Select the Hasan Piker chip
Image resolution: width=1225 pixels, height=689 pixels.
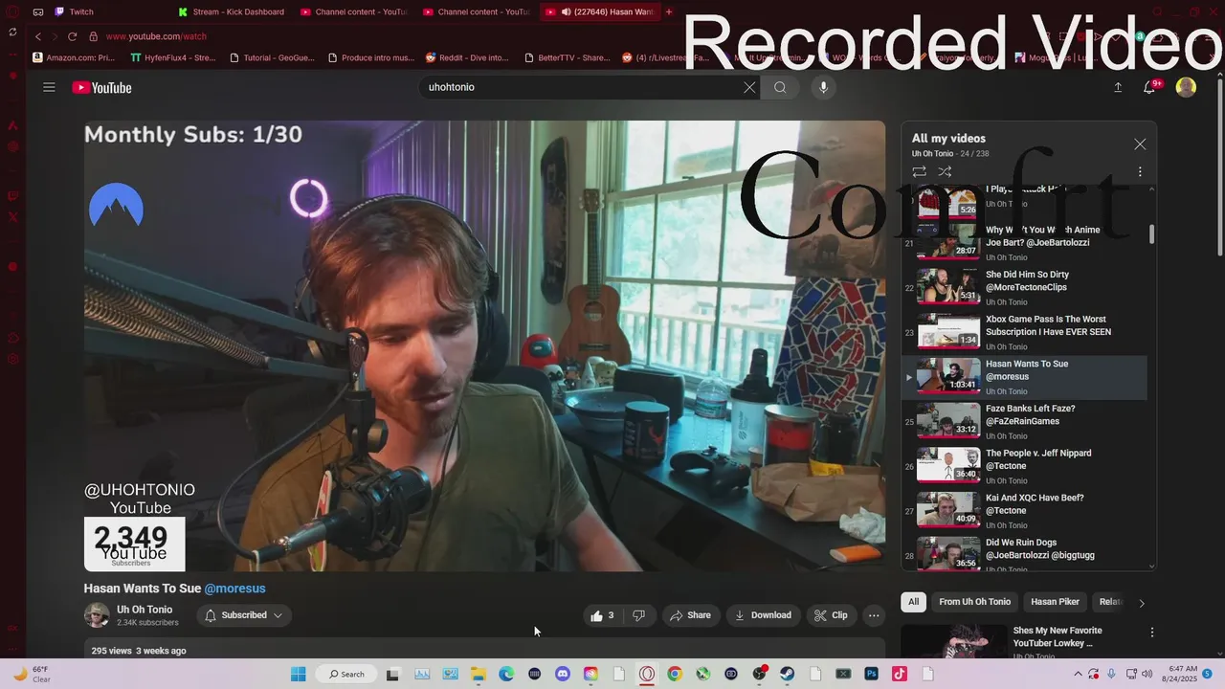click(x=1055, y=602)
